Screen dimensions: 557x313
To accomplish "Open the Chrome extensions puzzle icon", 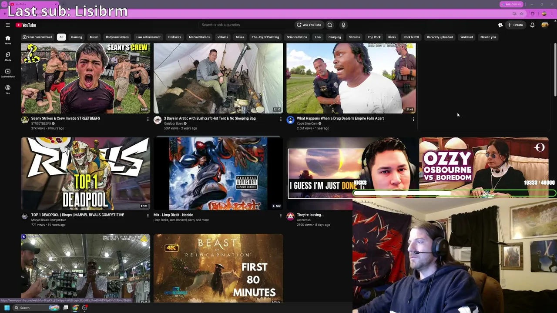I will [x=532, y=13].
